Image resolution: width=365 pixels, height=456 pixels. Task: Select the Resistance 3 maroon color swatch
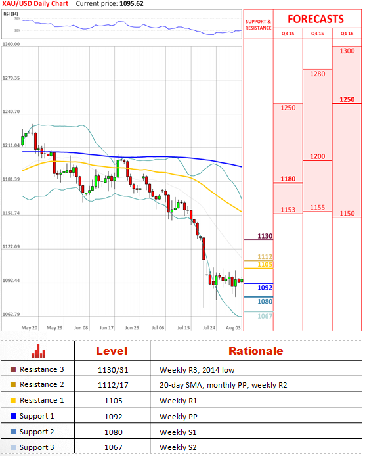13,369
